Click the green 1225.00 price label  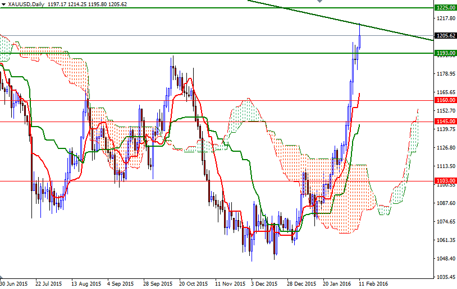(445, 8)
